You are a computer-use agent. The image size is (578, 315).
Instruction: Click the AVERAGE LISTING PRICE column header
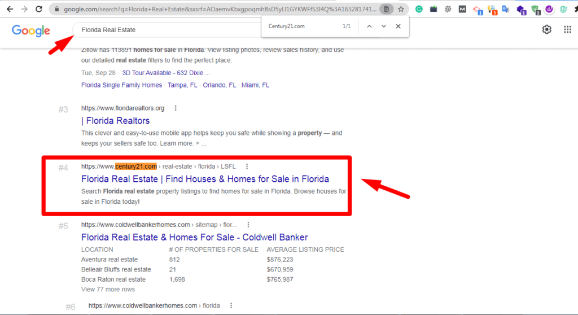click(x=305, y=250)
